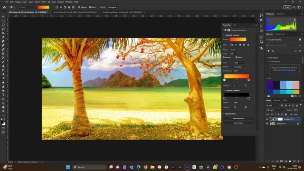Toggle type layer filter in Layers panel
The height and width of the screenshot is (171, 304).
(289, 105)
